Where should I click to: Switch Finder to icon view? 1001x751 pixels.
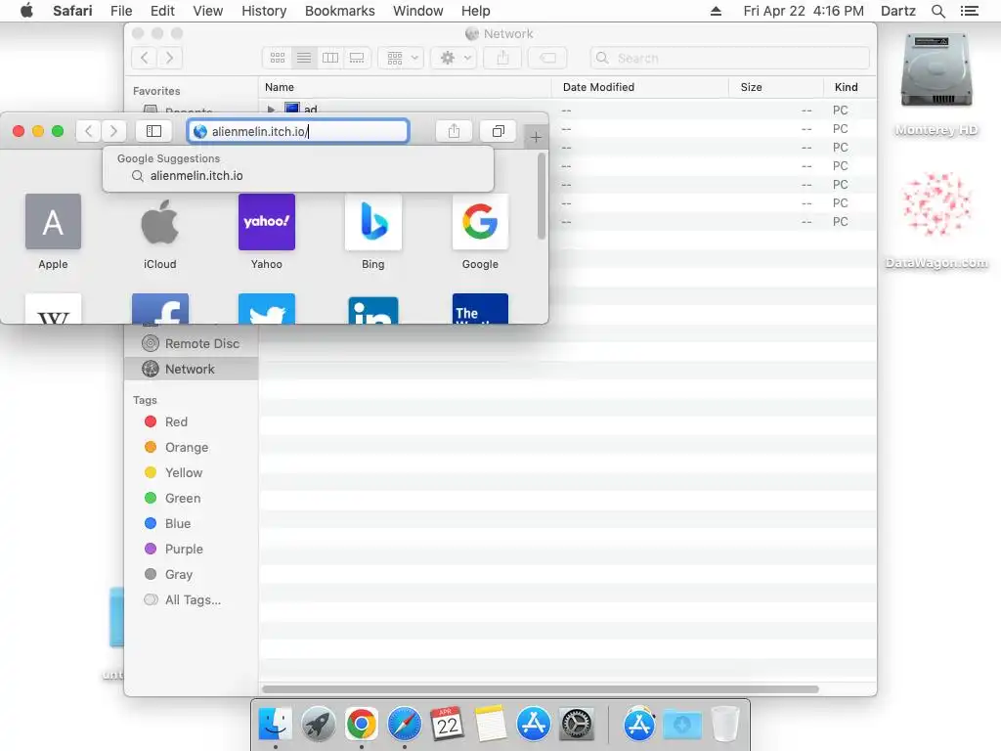click(x=277, y=58)
